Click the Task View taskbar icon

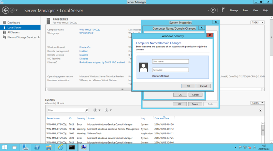[15, 147]
